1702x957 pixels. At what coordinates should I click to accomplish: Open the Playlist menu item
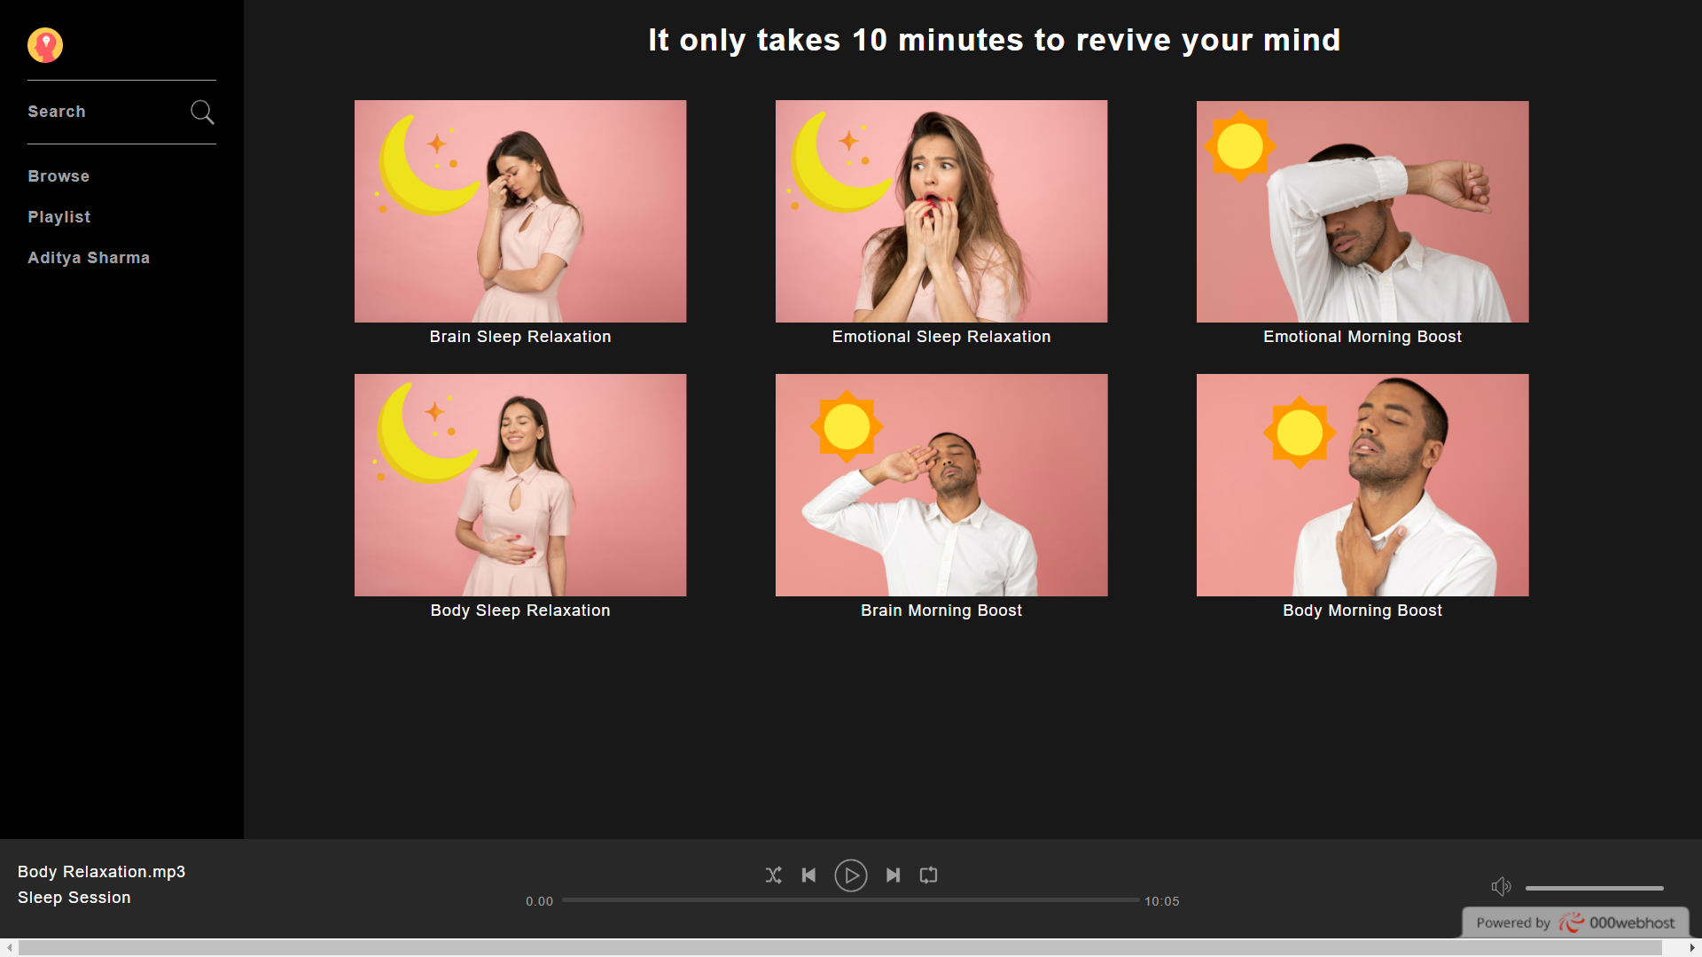[59, 217]
